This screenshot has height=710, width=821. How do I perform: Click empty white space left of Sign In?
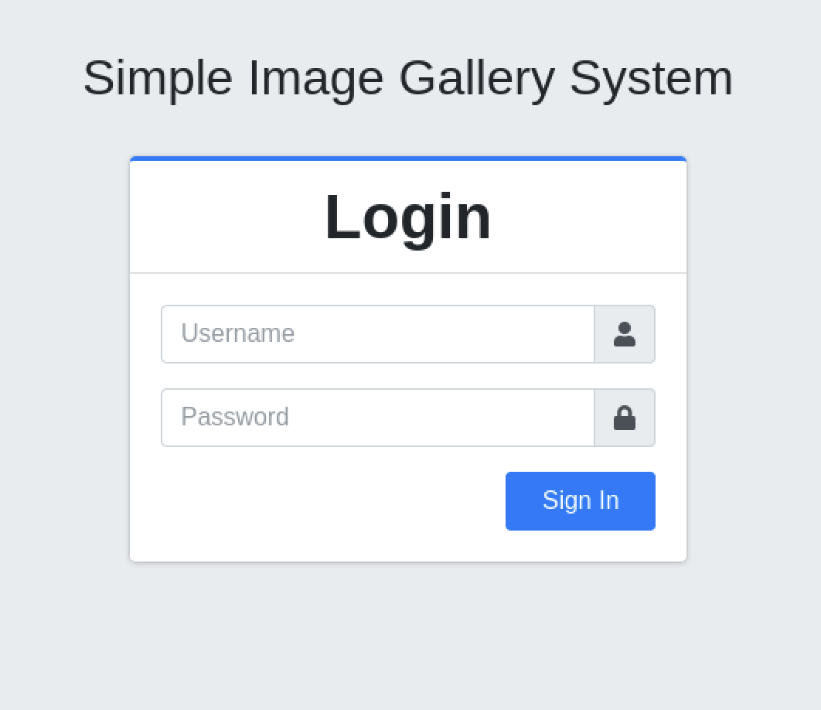coord(325,501)
